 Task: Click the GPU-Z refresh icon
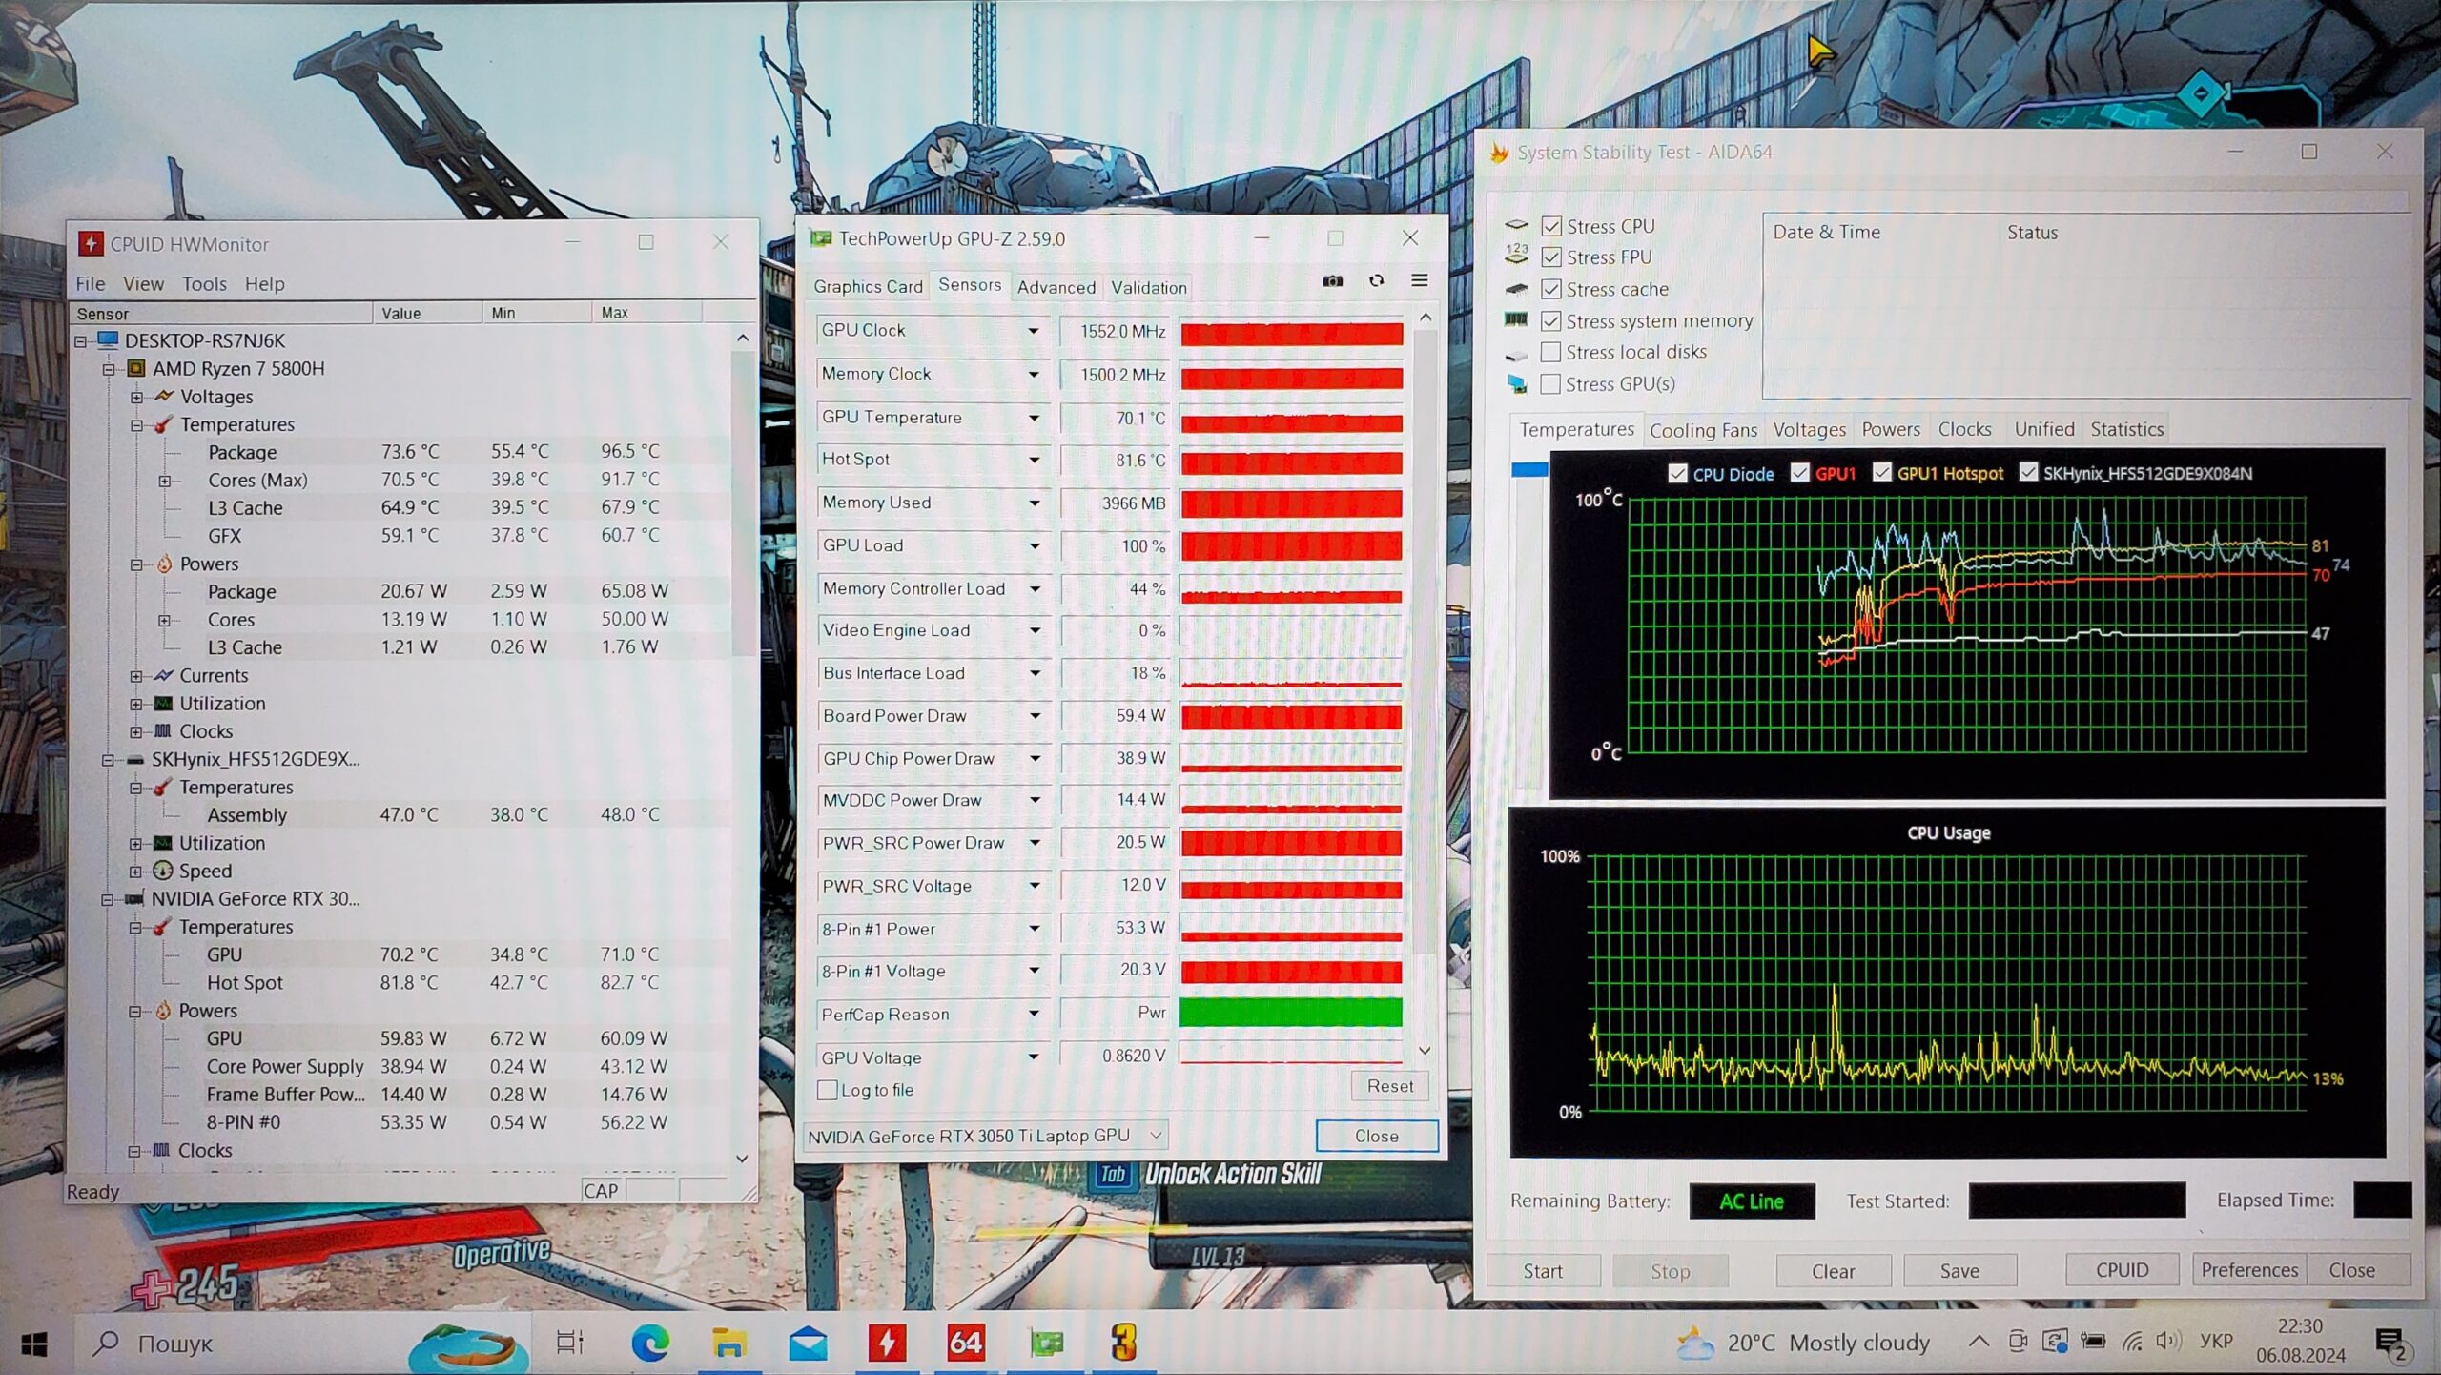pos(1376,281)
